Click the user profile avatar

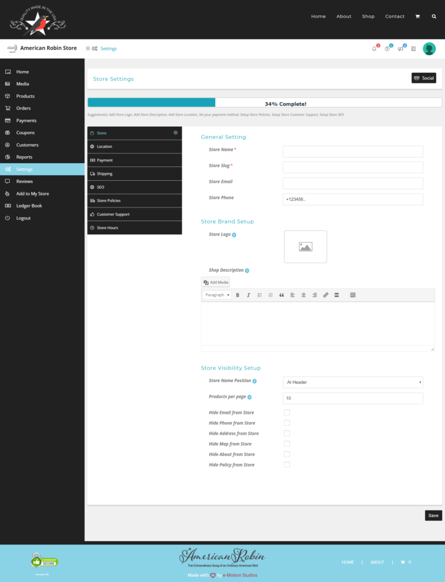pos(429,49)
